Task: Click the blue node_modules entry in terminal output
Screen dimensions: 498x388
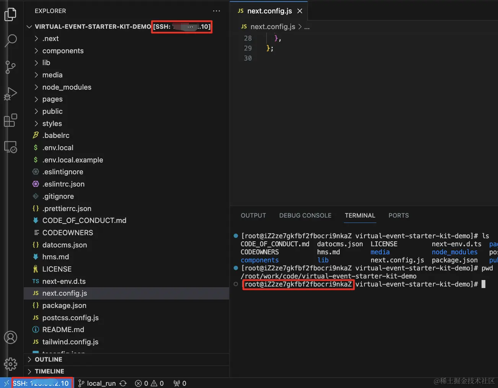Action: tap(454, 252)
